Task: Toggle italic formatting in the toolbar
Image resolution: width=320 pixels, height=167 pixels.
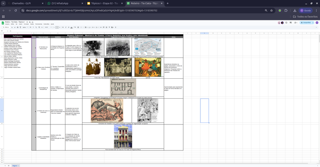Action: point(66,27)
